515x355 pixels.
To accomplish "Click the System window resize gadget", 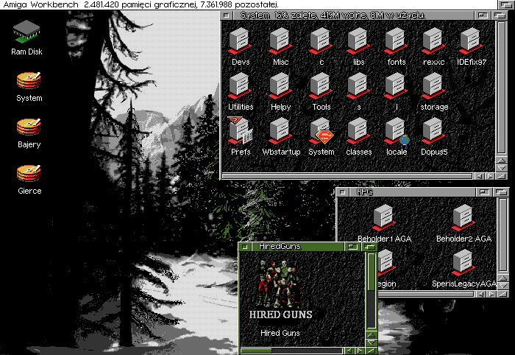I will [x=502, y=176].
